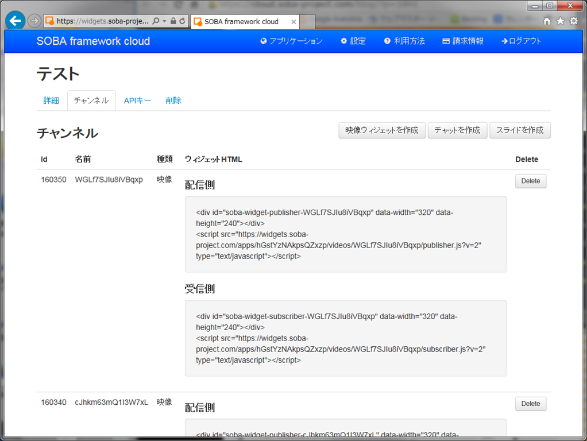The image size is (587, 441).
Task: Click the Id 160340 cell
Action: tap(53, 402)
